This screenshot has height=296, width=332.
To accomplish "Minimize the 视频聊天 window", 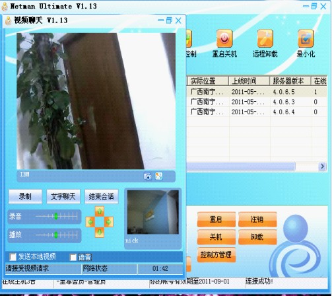I will pos(161,20).
